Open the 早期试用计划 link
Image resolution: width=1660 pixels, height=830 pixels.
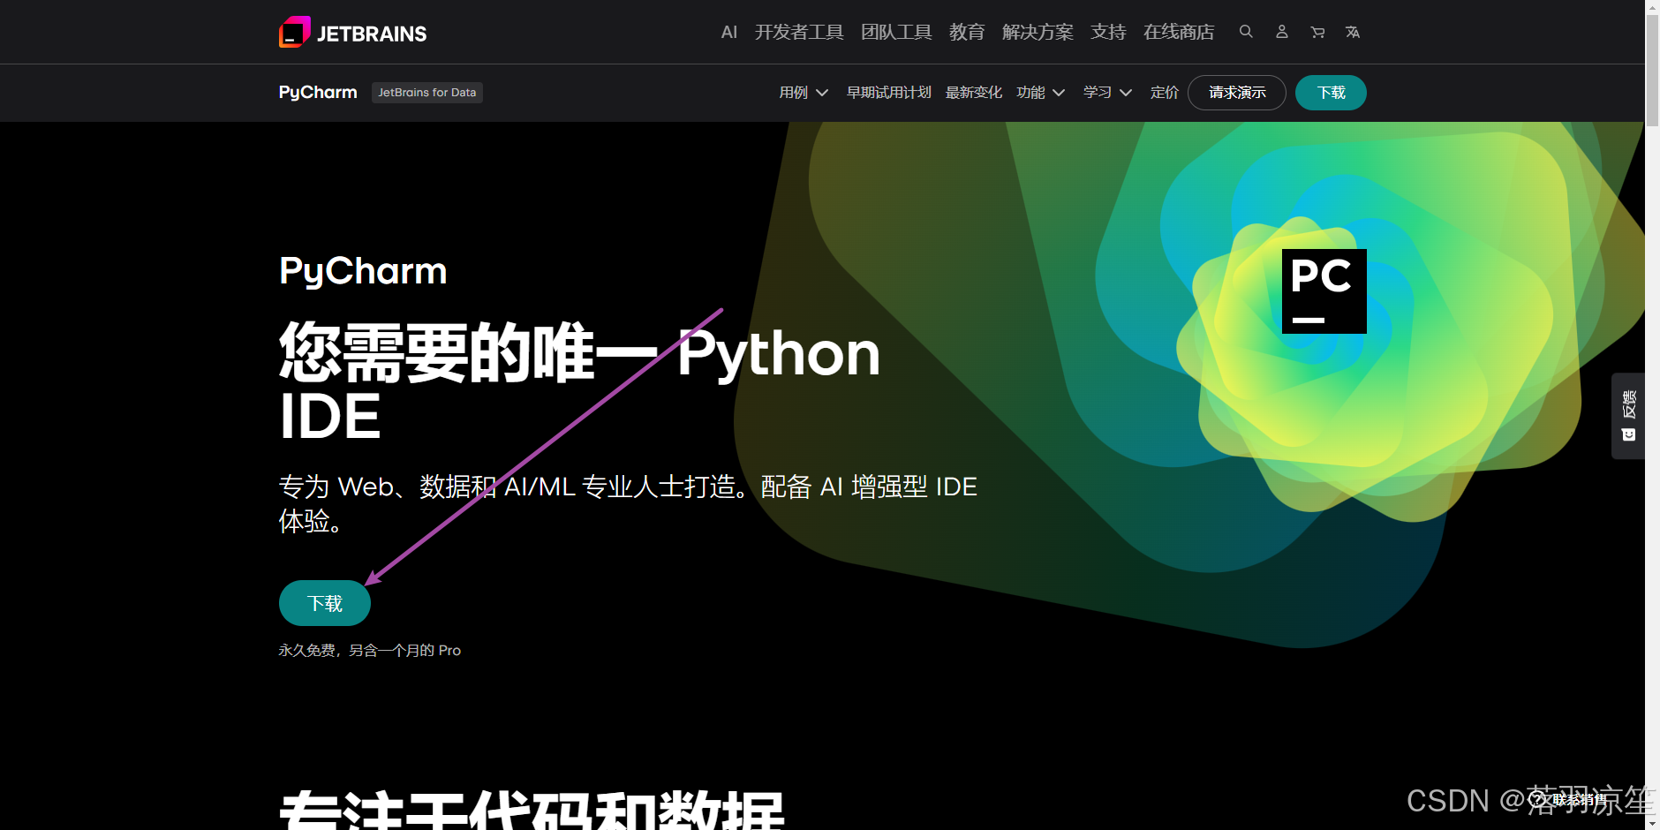click(889, 93)
